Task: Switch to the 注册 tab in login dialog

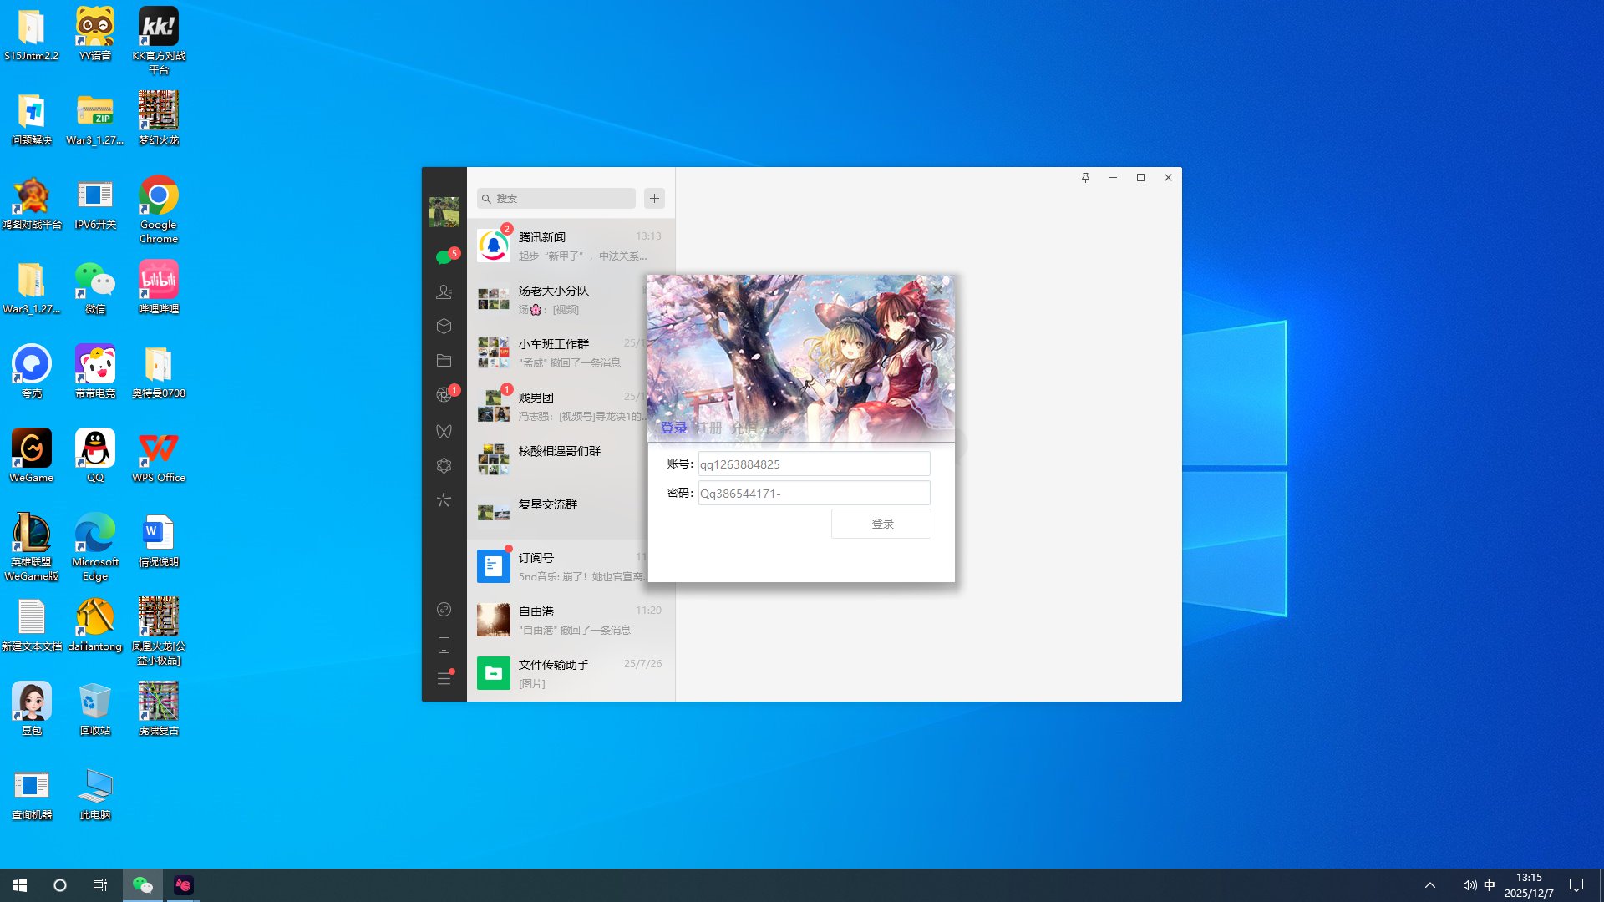Action: click(x=708, y=428)
